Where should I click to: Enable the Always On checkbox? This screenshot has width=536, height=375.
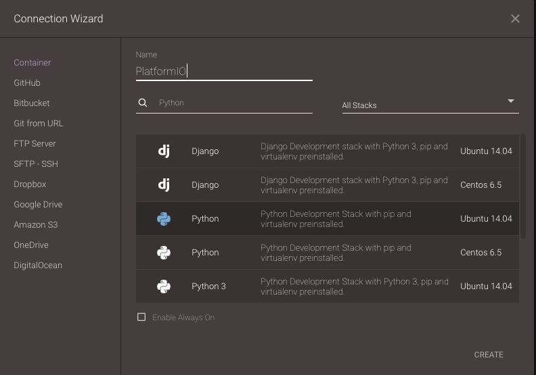pos(141,317)
